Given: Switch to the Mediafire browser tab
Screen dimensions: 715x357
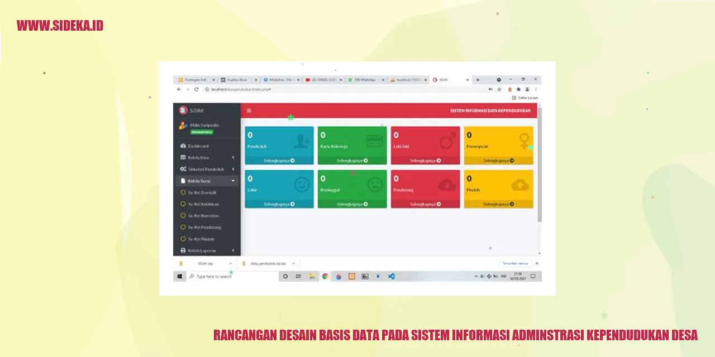Looking at the screenshot, I should click(x=281, y=80).
